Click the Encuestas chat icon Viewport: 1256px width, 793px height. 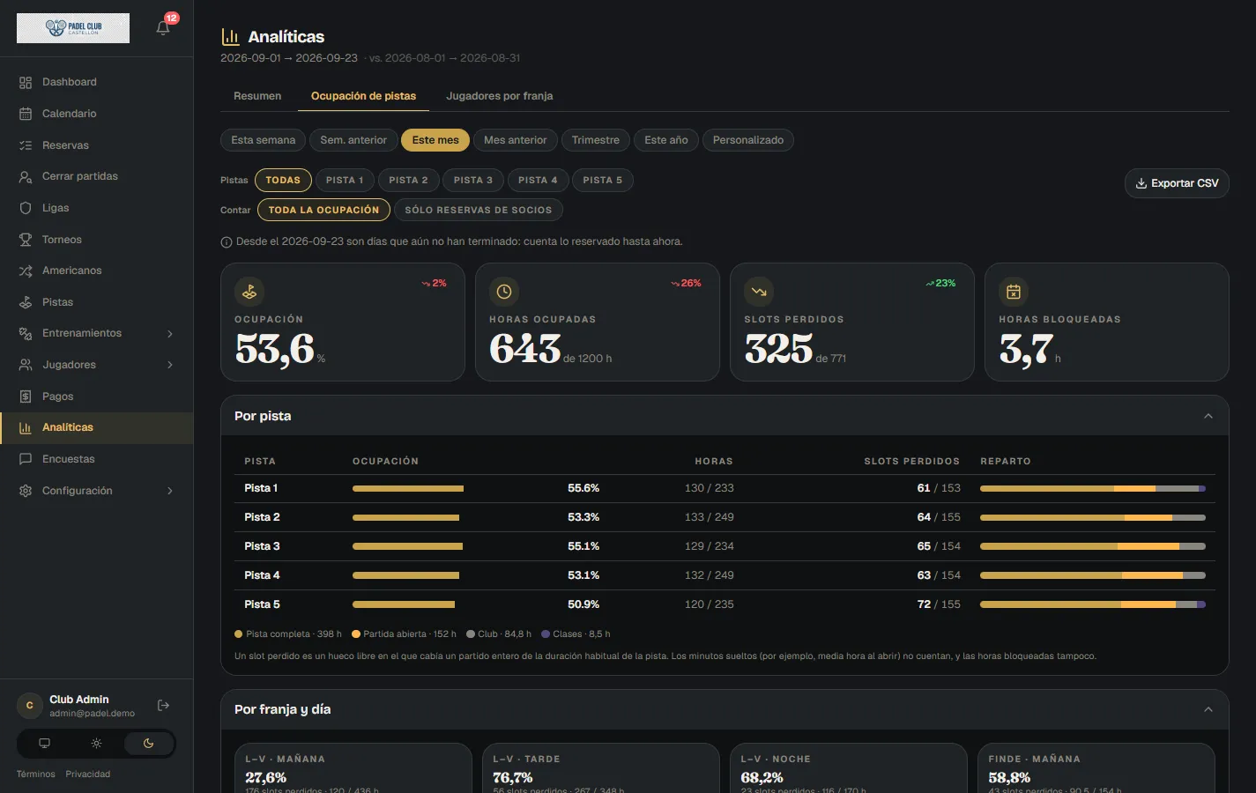click(26, 459)
